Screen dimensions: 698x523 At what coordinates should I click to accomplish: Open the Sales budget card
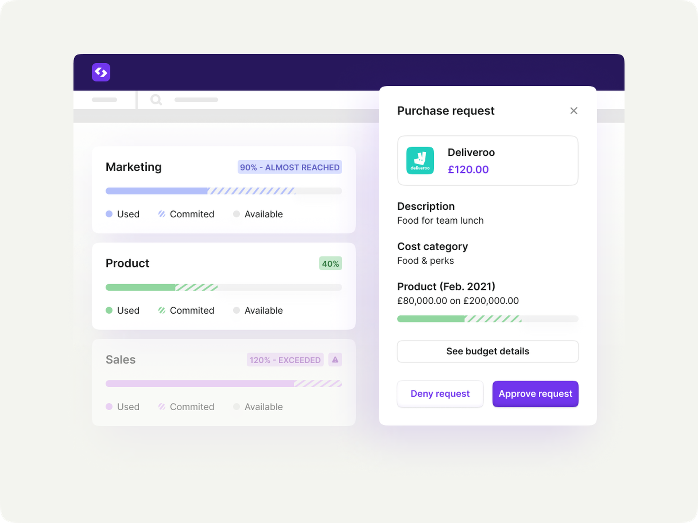224,383
